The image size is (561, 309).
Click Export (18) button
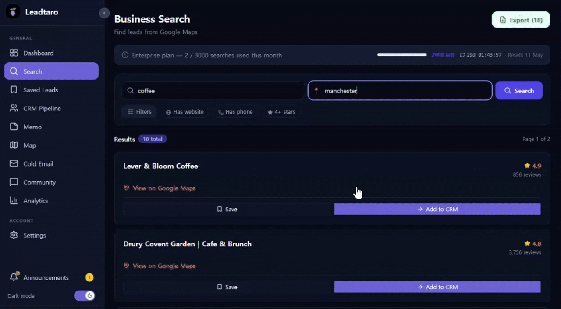pyautogui.click(x=521, y=20)
